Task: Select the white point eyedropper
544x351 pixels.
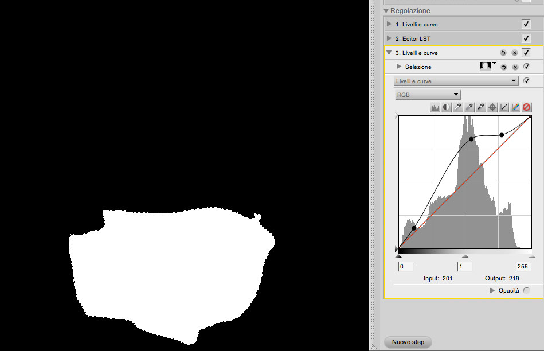Action: coord(458,107)
